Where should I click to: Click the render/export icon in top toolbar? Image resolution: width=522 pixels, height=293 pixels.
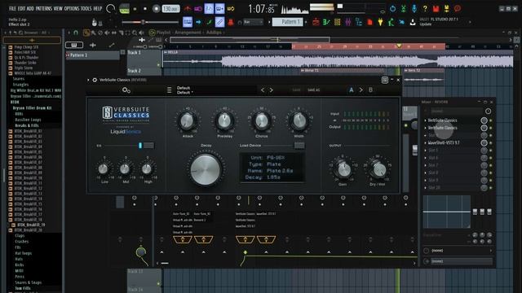pyautogui.click(x=446, y=9)
